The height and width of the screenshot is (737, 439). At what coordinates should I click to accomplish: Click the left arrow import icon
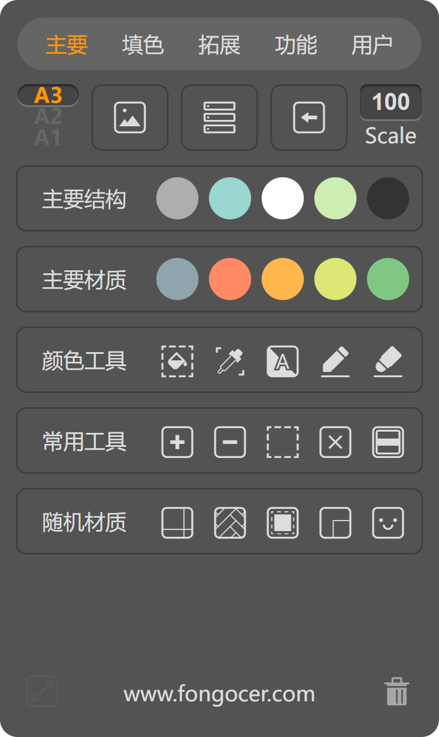click(308, 118)
